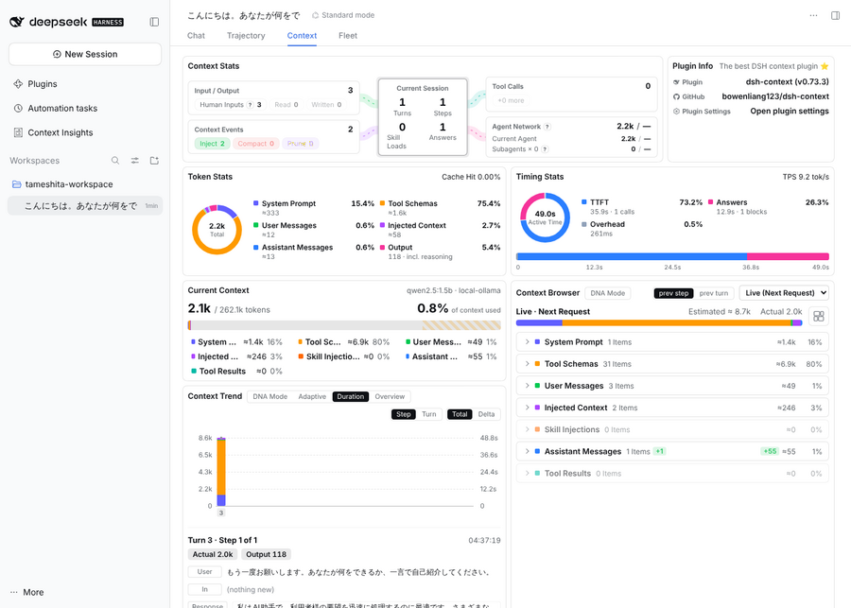
Task: Click the Output 118 chip
Action: [266, 555]
